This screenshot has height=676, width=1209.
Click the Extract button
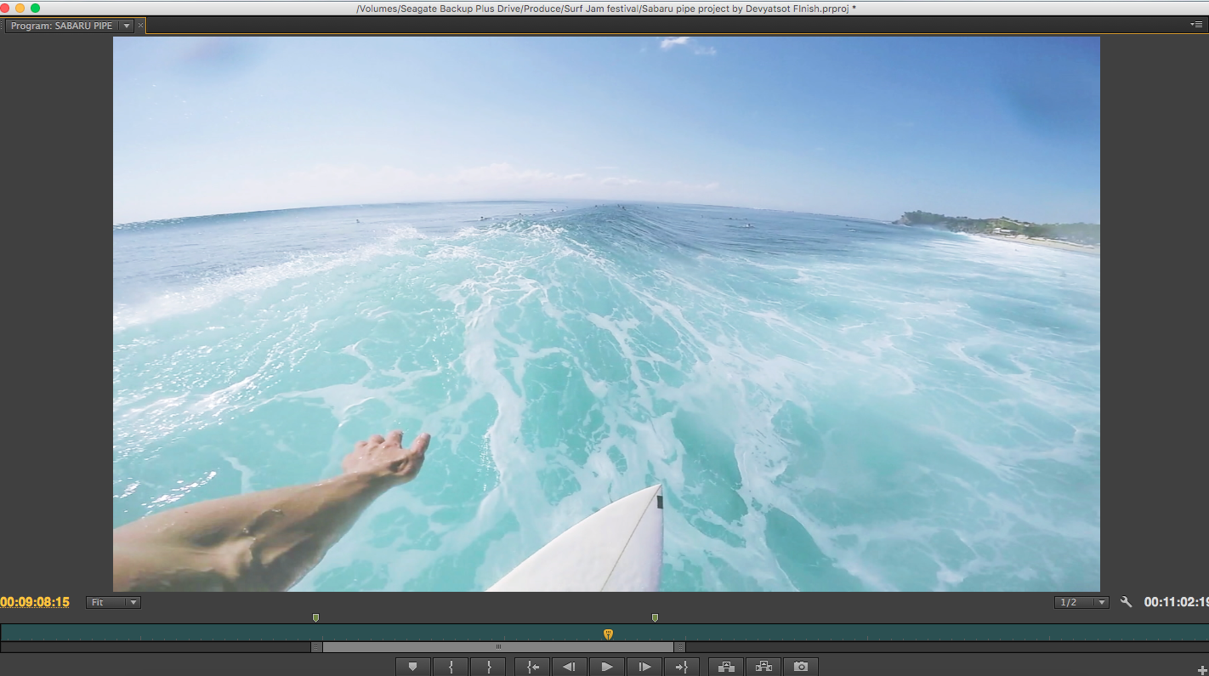pyautogui.click(x=763, y=667)
